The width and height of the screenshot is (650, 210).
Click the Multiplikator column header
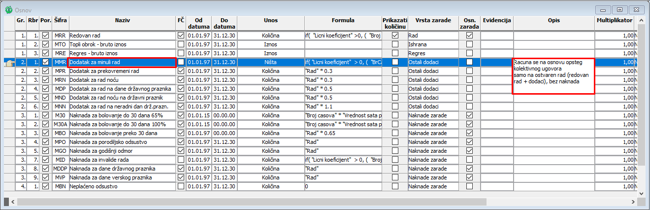(615, 24)
